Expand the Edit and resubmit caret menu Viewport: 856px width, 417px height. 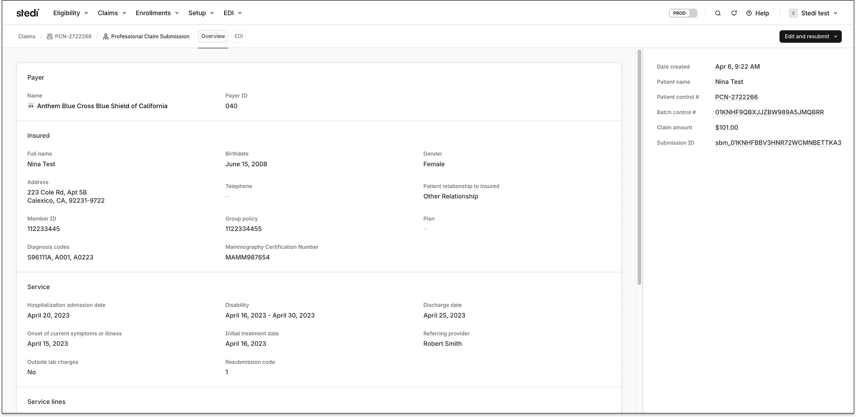(836, 36)
